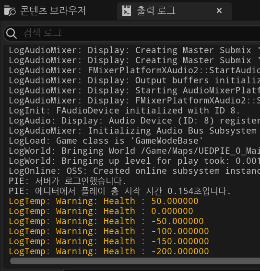260x271 pixels.
Task: Select log line 'Health : -200.000000'
Action: click(109, 251)
